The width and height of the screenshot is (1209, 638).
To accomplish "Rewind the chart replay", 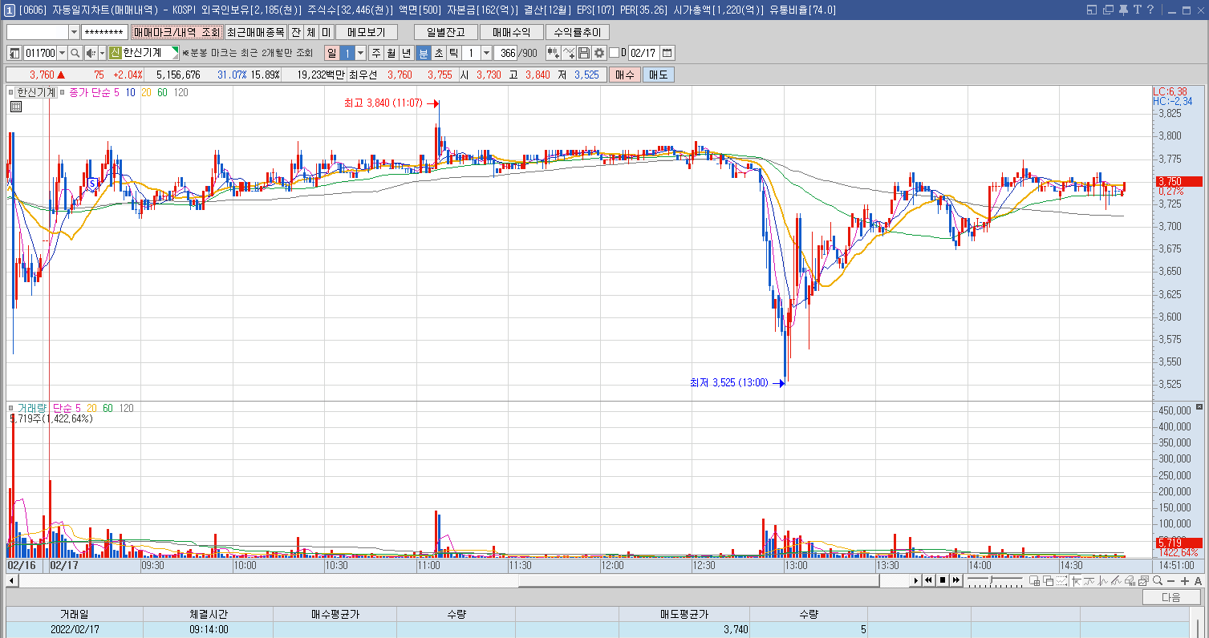I will pyautogui.click(x=928, y=580).
